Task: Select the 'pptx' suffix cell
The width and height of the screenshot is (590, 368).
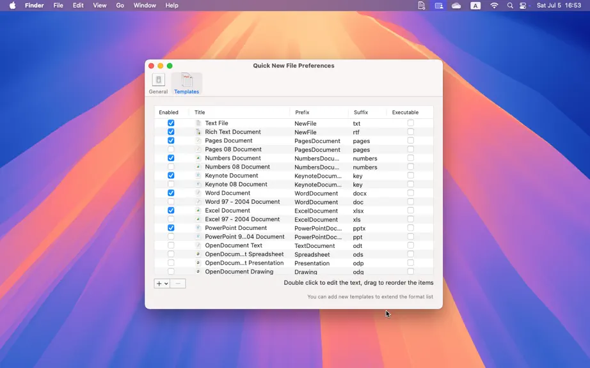Action: tap(359, 228)
